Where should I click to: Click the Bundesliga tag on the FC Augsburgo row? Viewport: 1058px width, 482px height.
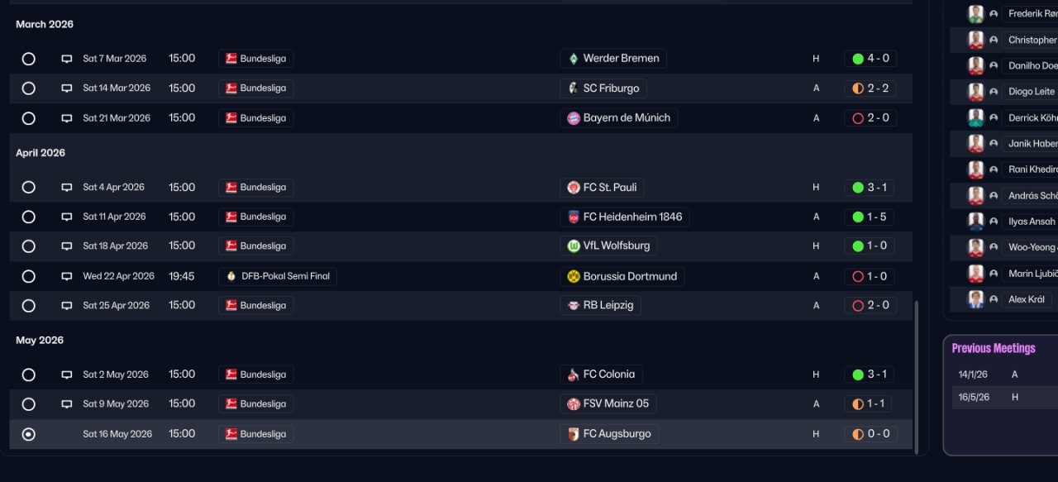pos(256,434)
